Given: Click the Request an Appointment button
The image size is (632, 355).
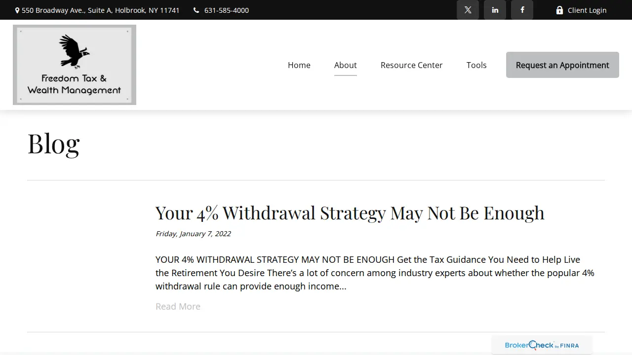Looking at the screenshot, I should tap(562, 65).
